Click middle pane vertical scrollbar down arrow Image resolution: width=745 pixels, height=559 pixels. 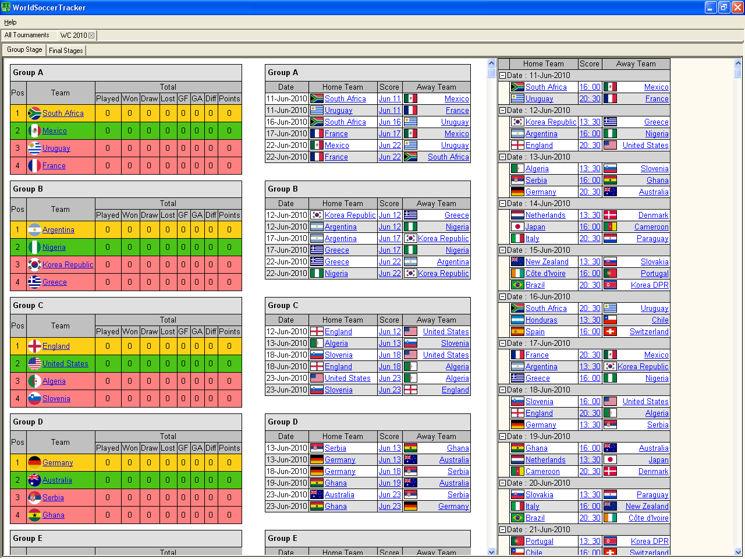click(491, 552)
